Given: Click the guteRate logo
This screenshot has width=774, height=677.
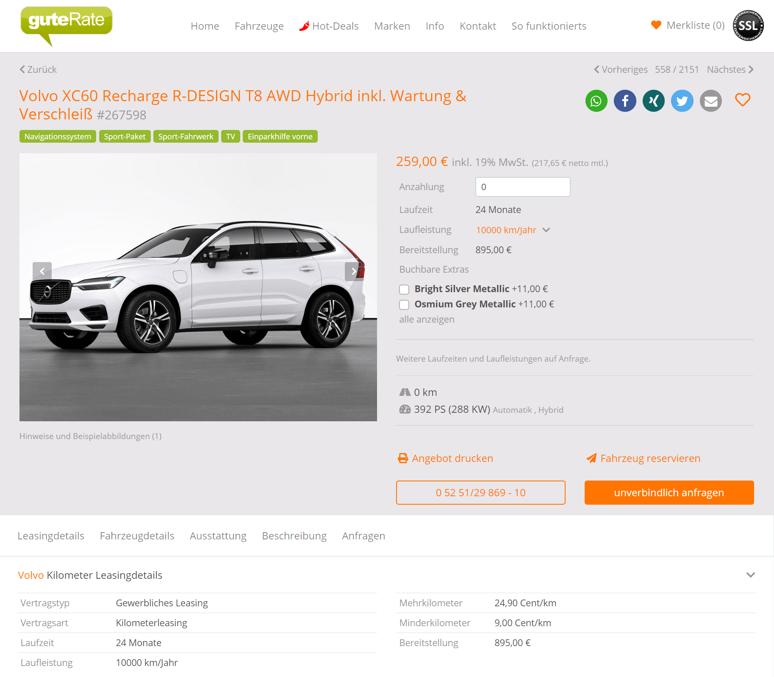Looking at the screenshot, I should click(x=67, y=26).
